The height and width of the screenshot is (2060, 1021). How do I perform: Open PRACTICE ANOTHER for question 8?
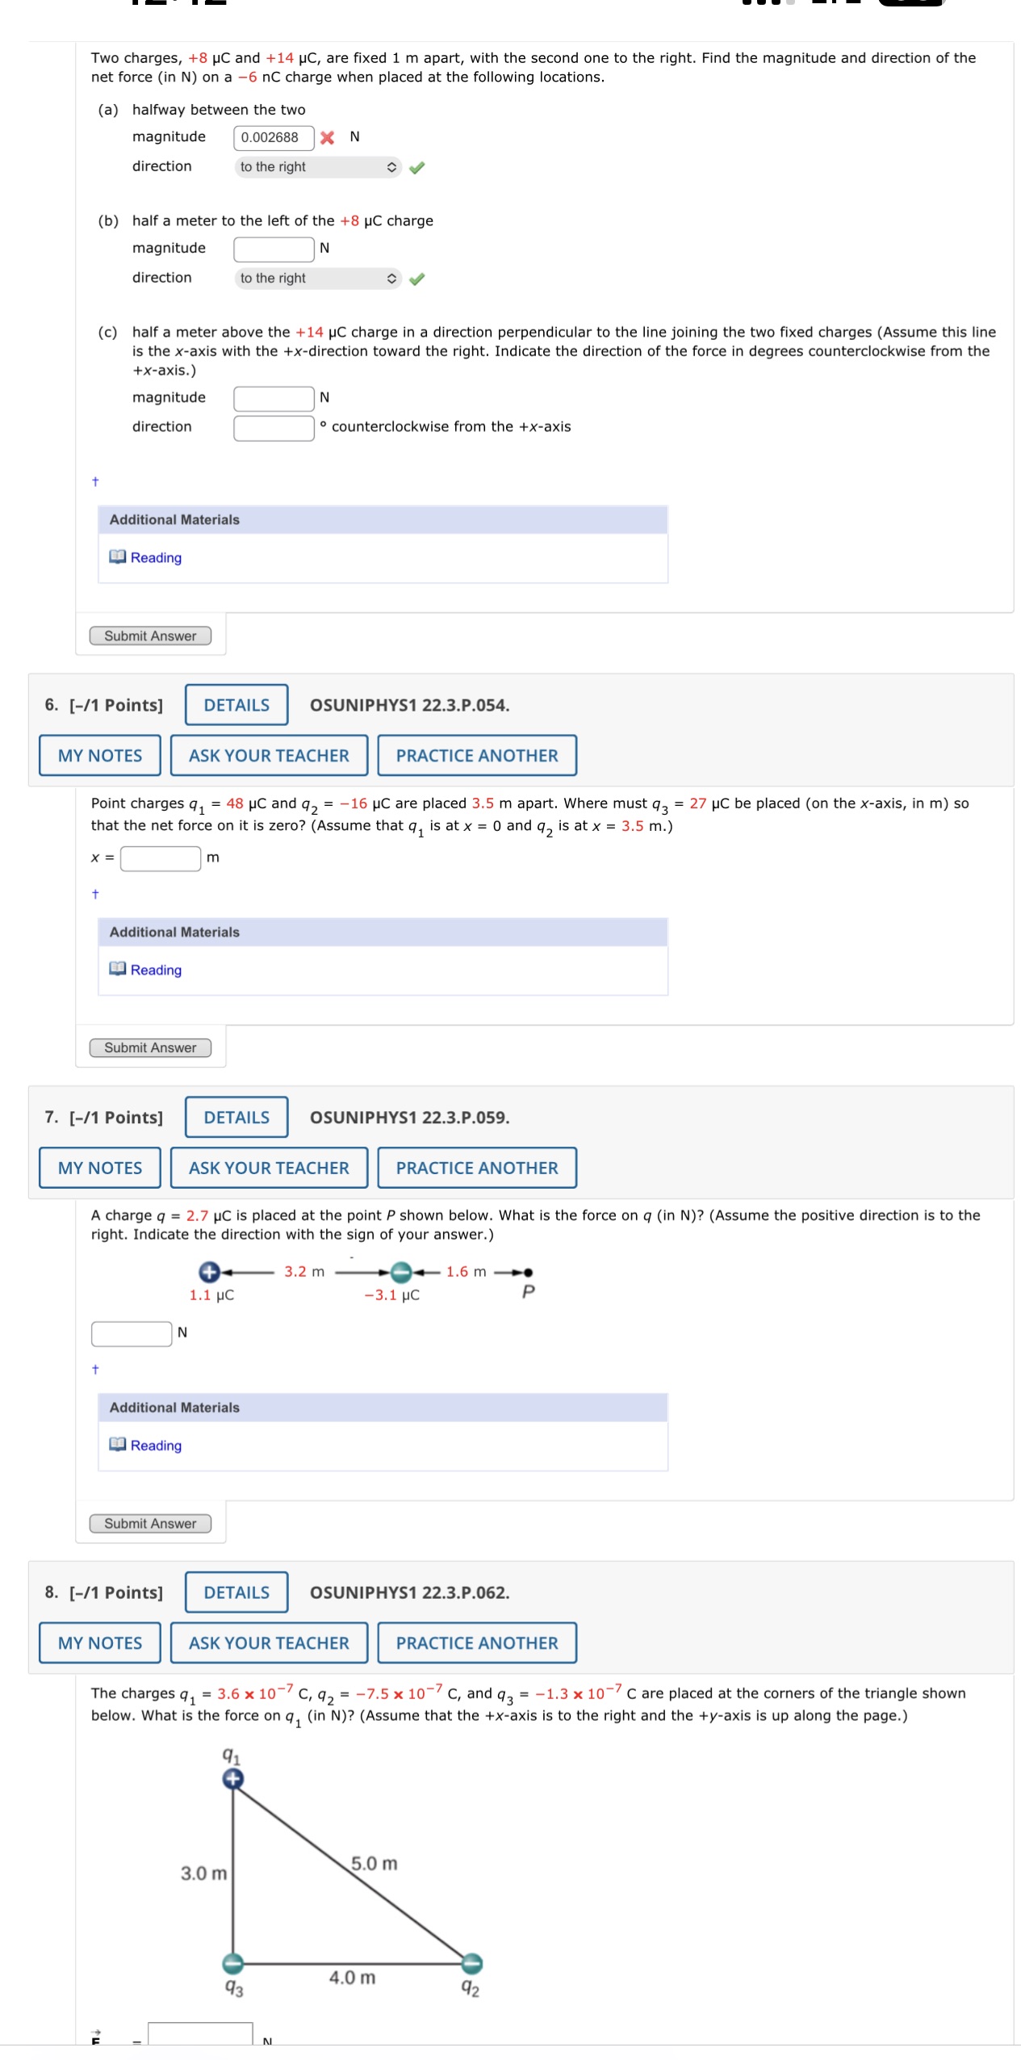click(x=477, y=1643)
